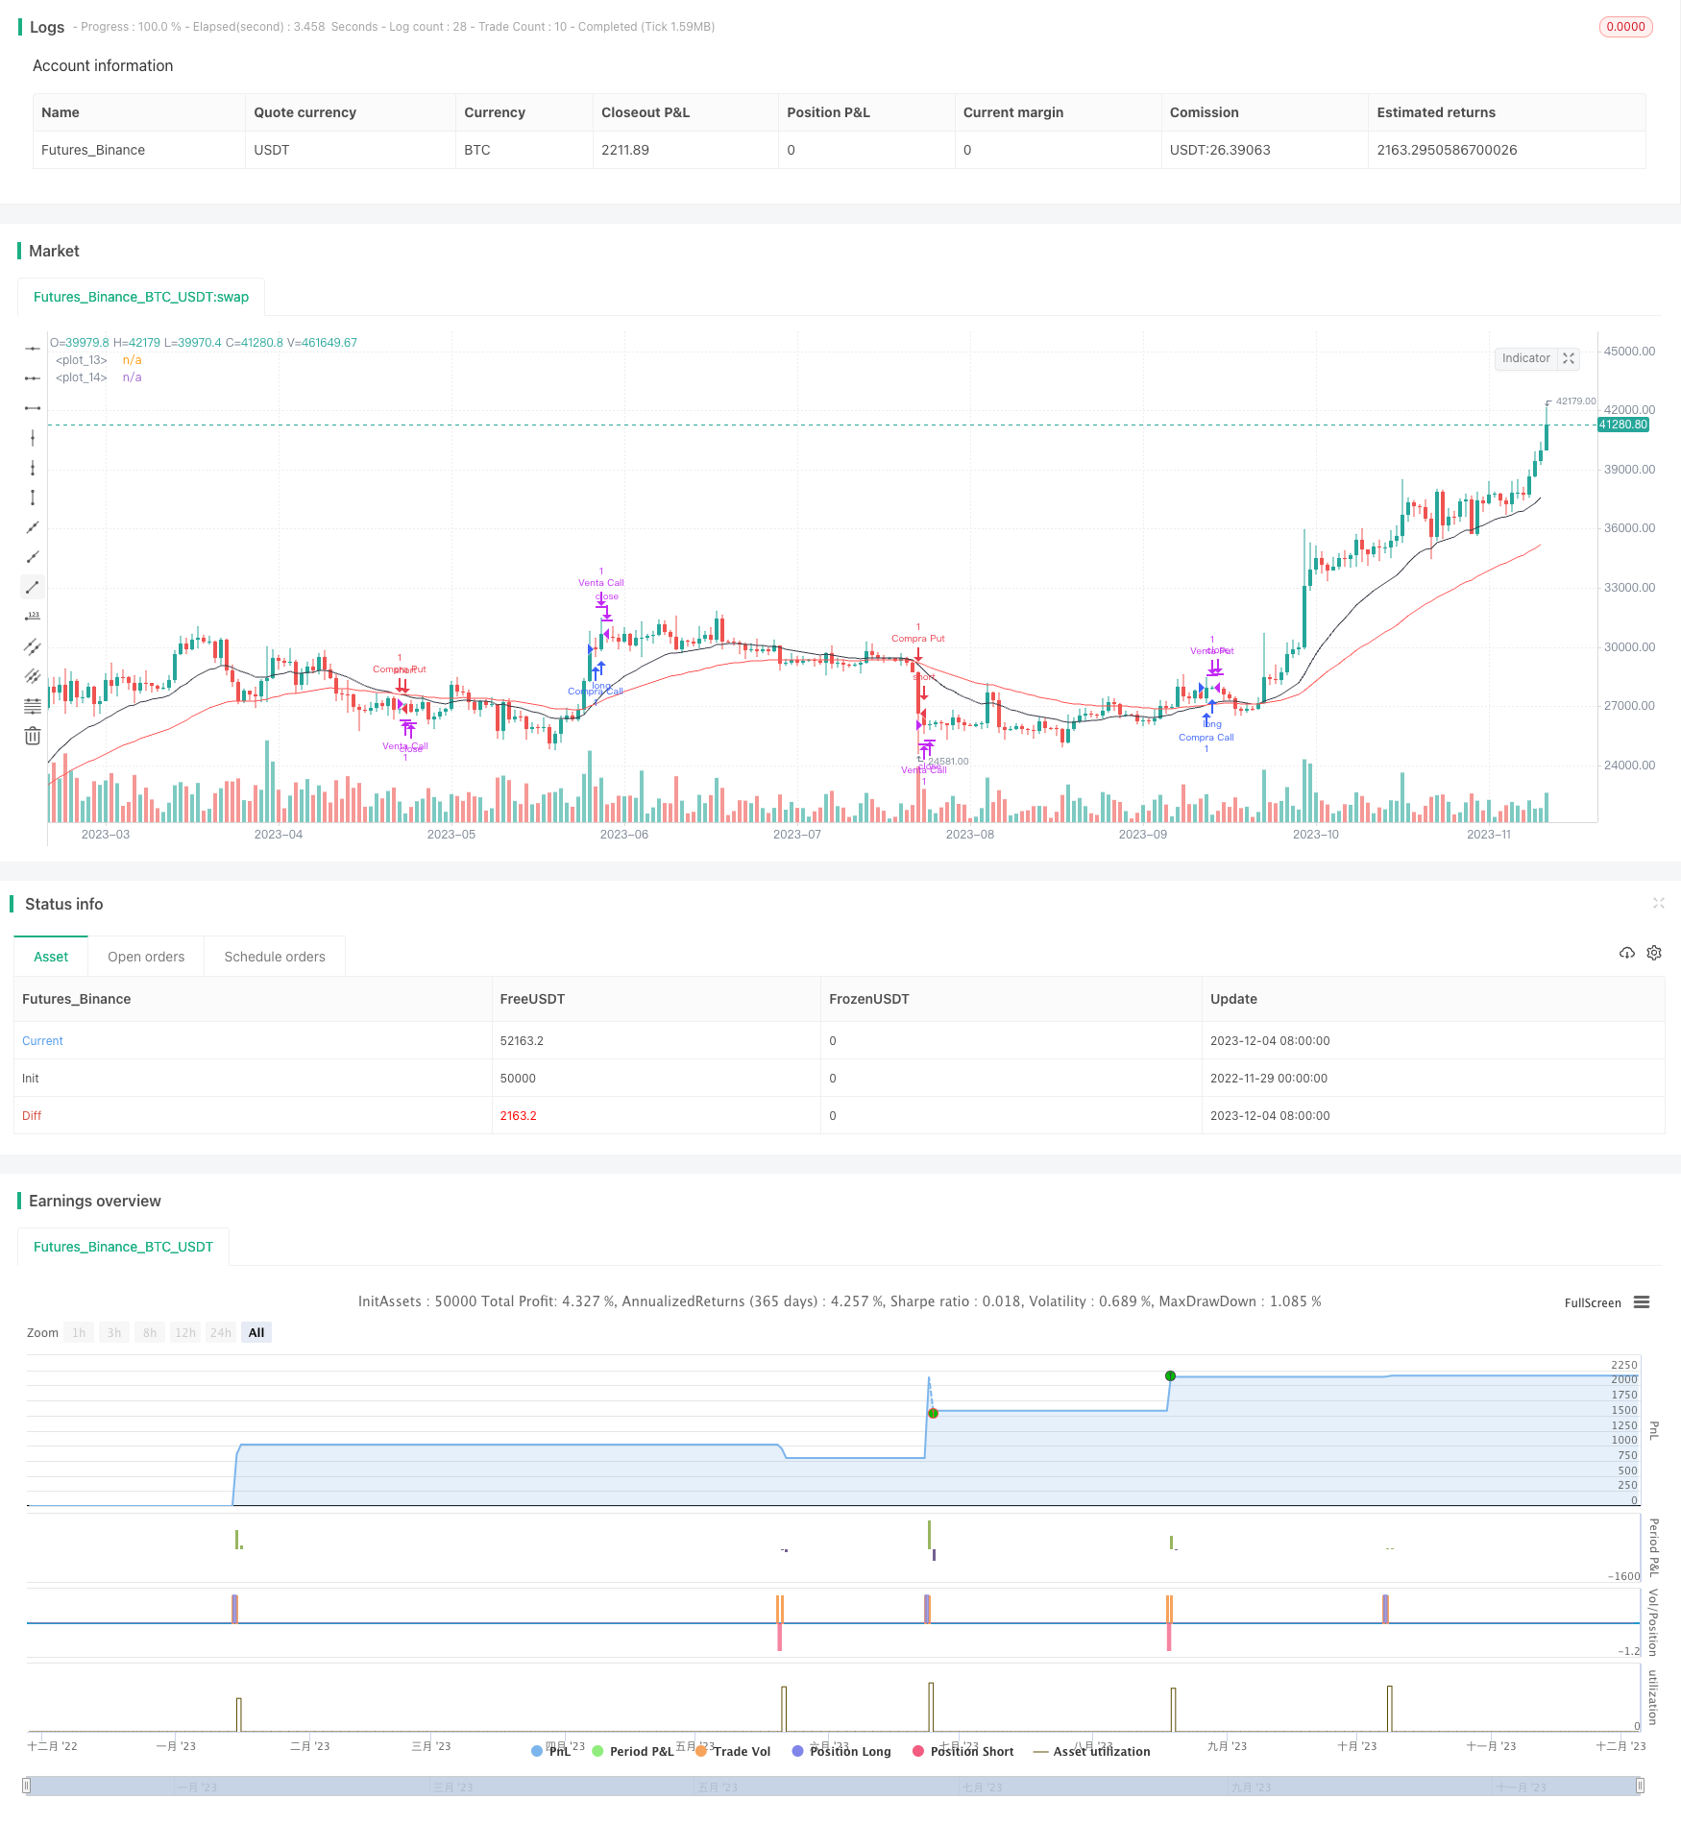Viewport: 1681px width, 1823px height.
Task: Click the Diff row label
Action: click(32, 1116)
